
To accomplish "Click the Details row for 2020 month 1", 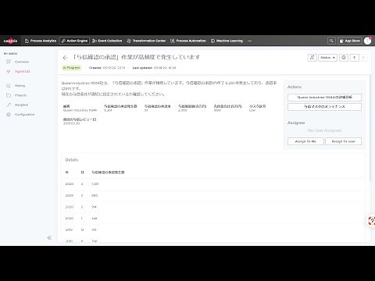I will [212, 219].
